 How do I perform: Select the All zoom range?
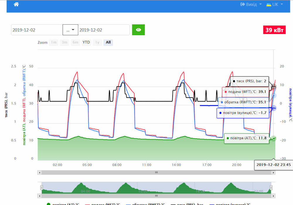(108, 42)
